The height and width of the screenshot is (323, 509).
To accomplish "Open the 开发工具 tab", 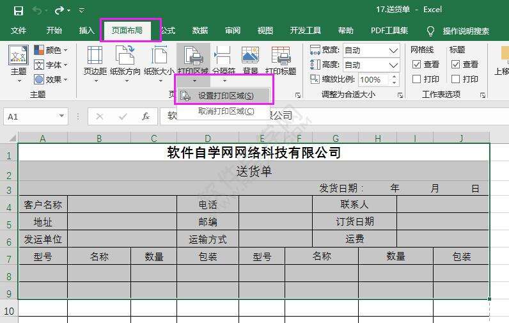I will (x=305, y=31).
